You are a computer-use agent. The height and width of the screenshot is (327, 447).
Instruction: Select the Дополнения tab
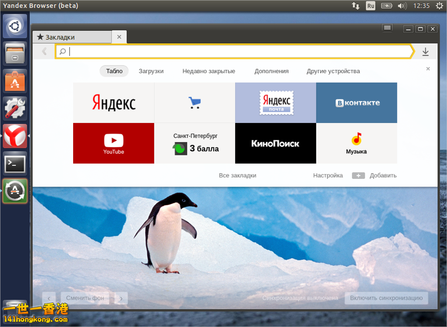point(272,71)
